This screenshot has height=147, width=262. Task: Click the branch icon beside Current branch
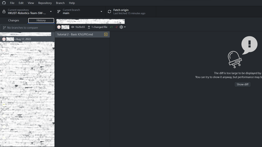point(59,12)
